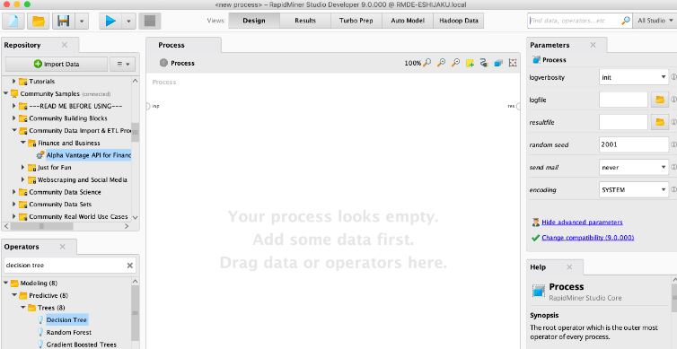The image size is (677, 349).
Task: Open a process via folder icon
Action: click(38, 21)
